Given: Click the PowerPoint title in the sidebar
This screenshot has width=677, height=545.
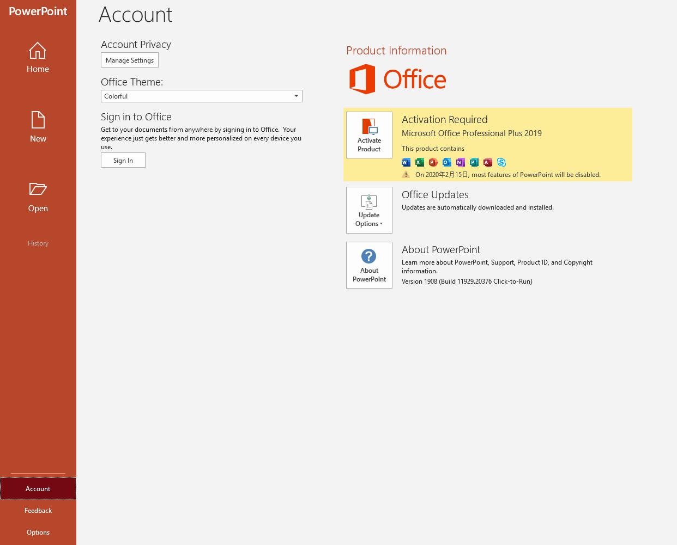Looking at the screenshot, I should click(38, 11).
